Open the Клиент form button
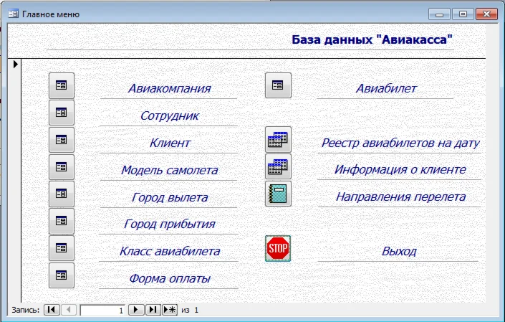The image size is (505, 322). pos(62,140)
